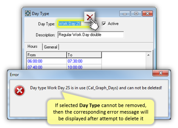Switch to the General tab
178x128 pixels.
click(50, 47)
